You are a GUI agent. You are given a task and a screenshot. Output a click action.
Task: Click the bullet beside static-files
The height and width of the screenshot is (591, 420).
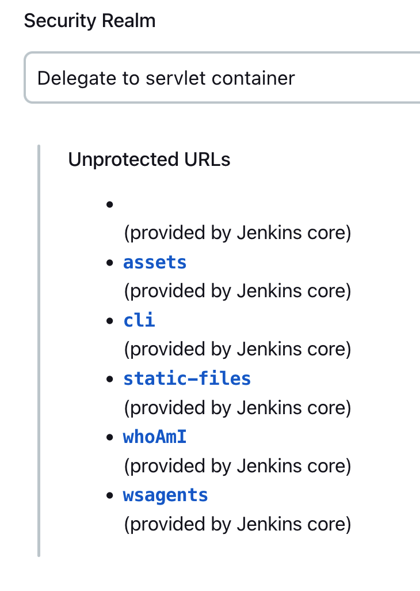click(109, 379)
